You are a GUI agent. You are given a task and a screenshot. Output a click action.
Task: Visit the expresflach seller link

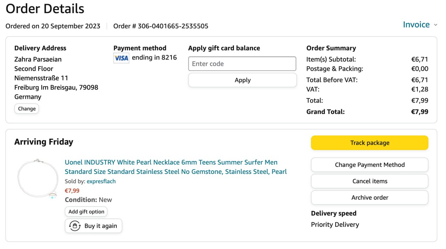(101, 181)
